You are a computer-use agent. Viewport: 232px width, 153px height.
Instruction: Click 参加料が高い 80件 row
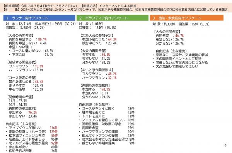[32, 147]
